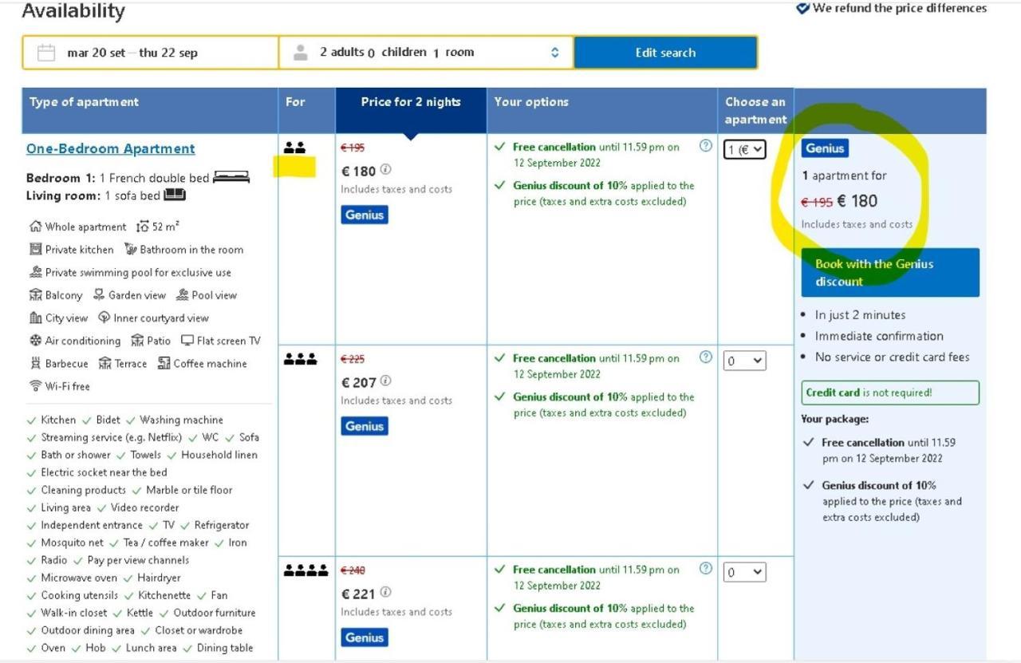Click the Whole apartment house icon
The height and width of the screenshot is (663, 1021).
point(35,227)
